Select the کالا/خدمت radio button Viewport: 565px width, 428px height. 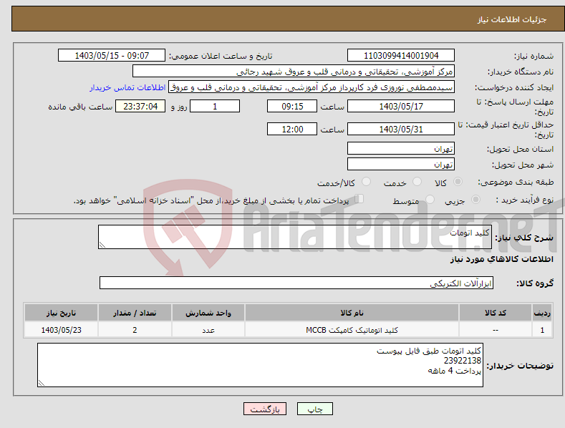click(x=366, y=182)
